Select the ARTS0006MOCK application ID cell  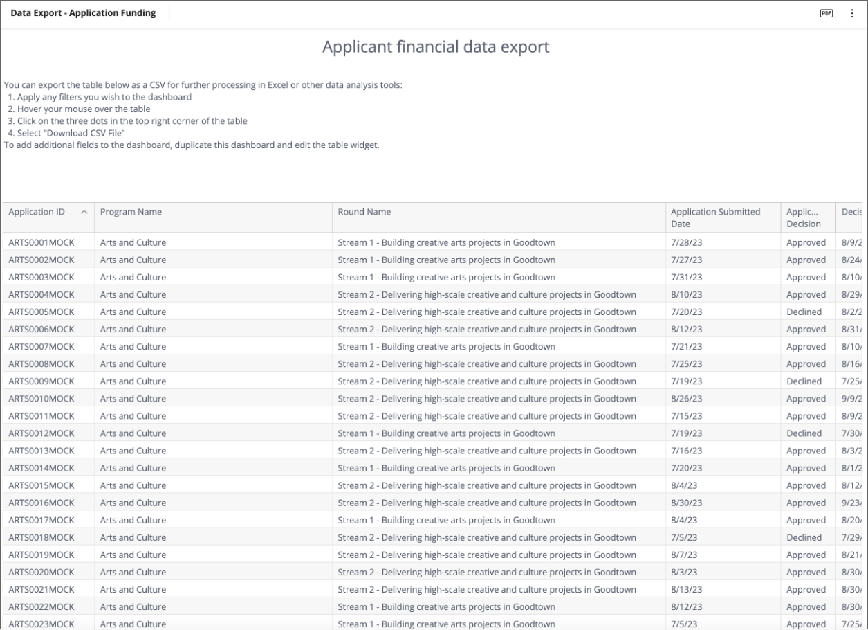(x=48, y=329)
